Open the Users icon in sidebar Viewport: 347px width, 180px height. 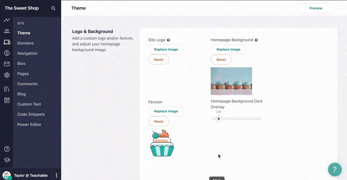click(x=7, y=31)
